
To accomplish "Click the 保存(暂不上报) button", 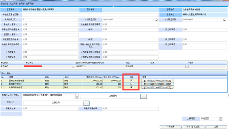I will click(x=193, y=127).
